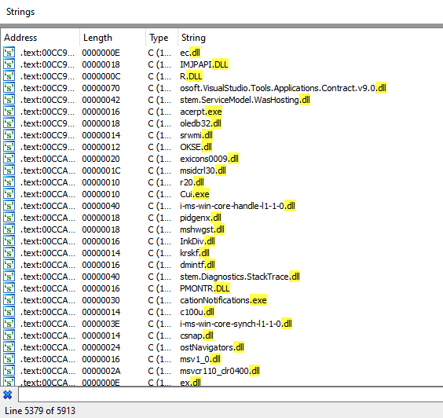Image resolution: width=443 pixels, height=418 pixels.
Task: Sort the list by Address column
Action: (40, 38)
